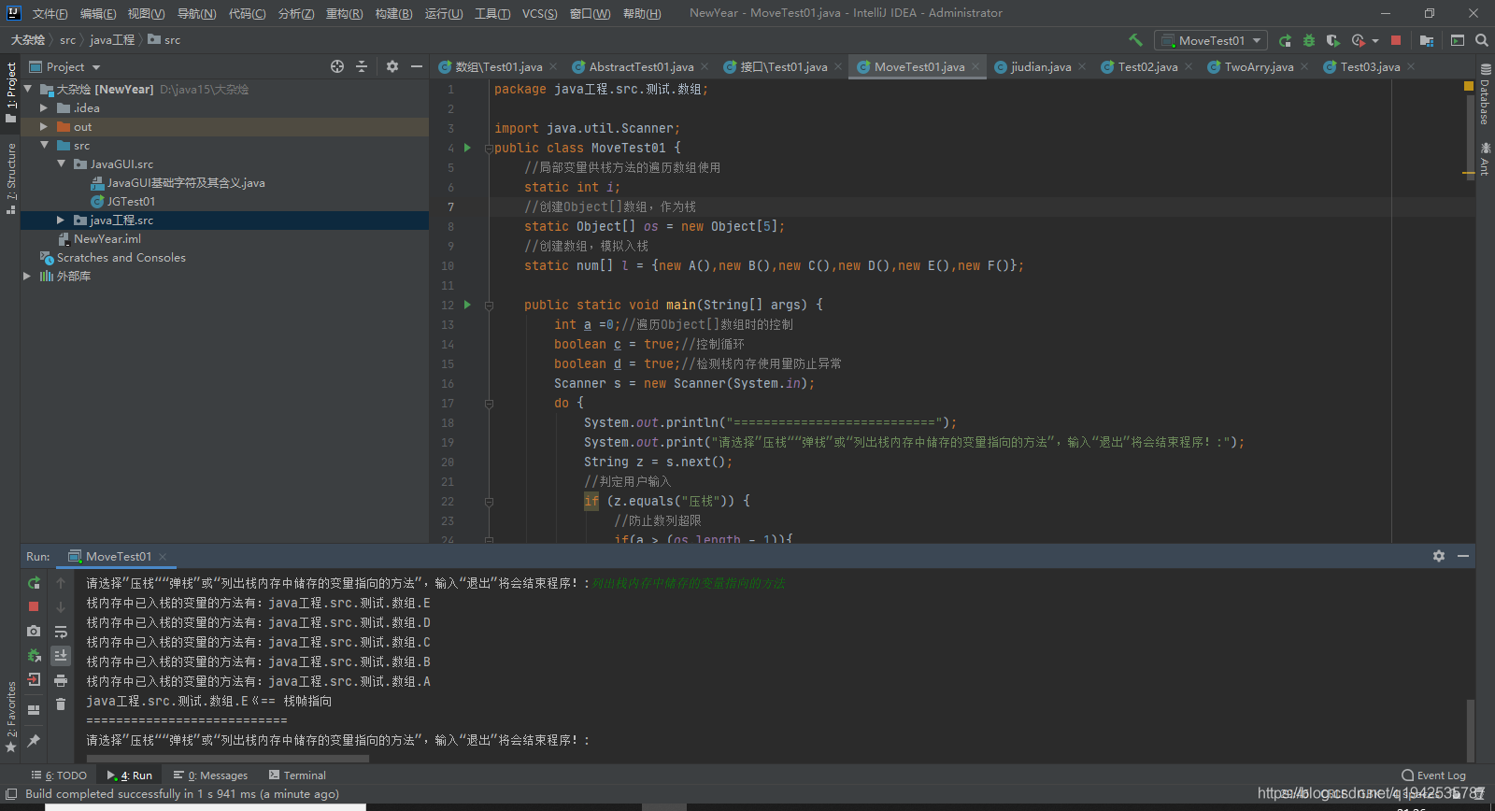1495x811 pixels.
Task: Toggle scroll to end of console
Action: point(61,656)
